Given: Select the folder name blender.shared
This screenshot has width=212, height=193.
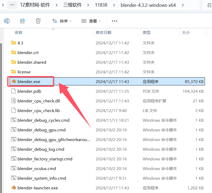Looking at the screenshot, I should click(x=32, y=62).
